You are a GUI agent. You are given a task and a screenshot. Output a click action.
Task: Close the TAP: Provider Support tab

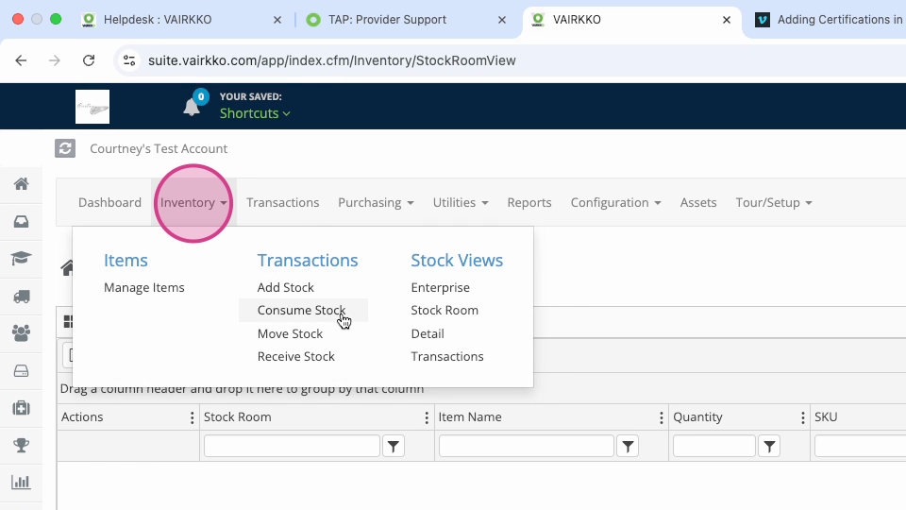click(x=502, y=20)
